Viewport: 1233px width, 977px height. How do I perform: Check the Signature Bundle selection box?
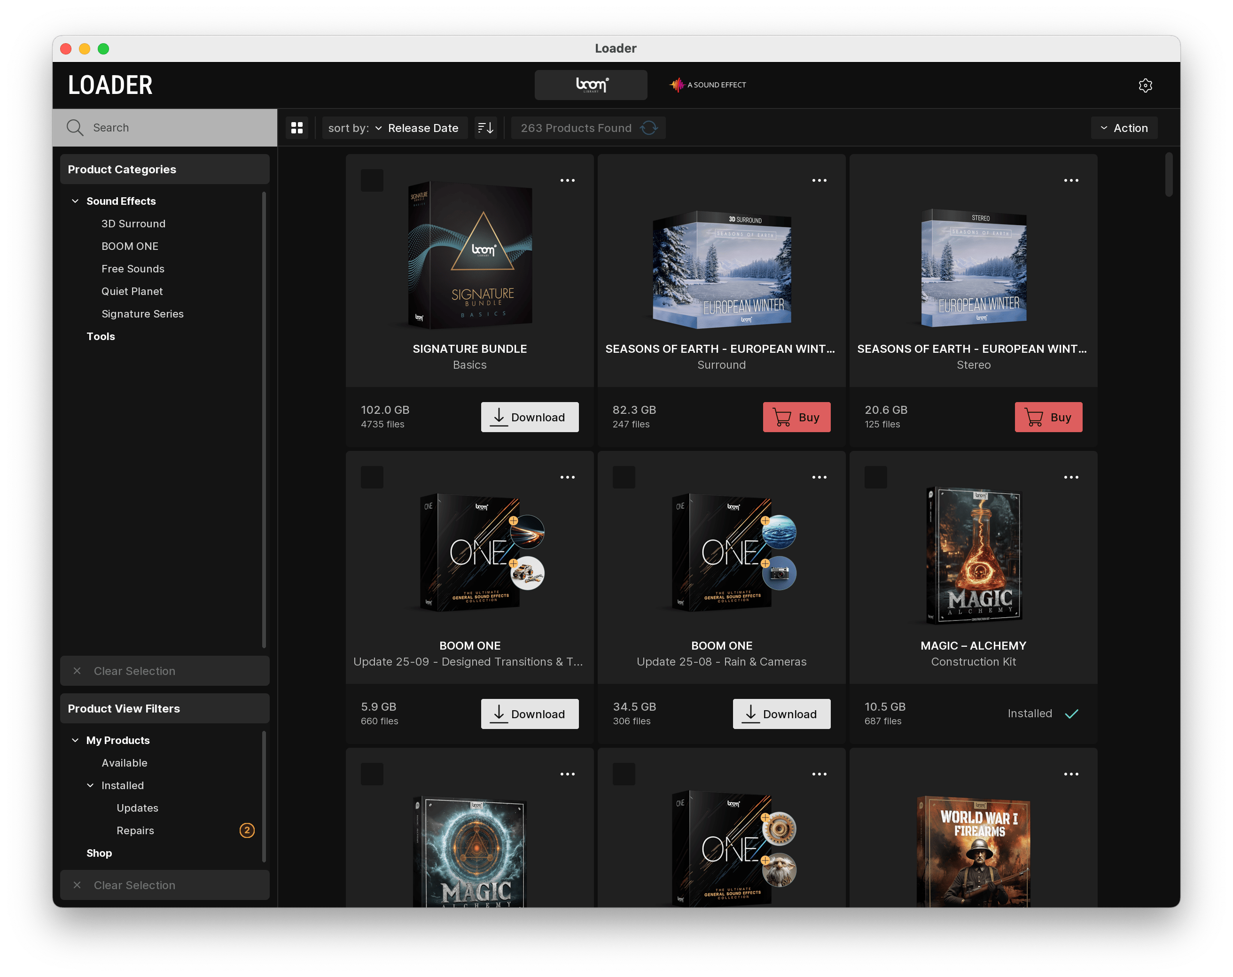(372, 180)
